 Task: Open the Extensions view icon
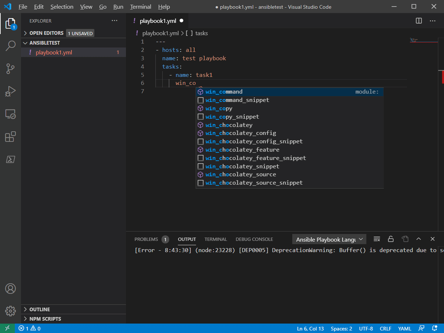point(10,136)
